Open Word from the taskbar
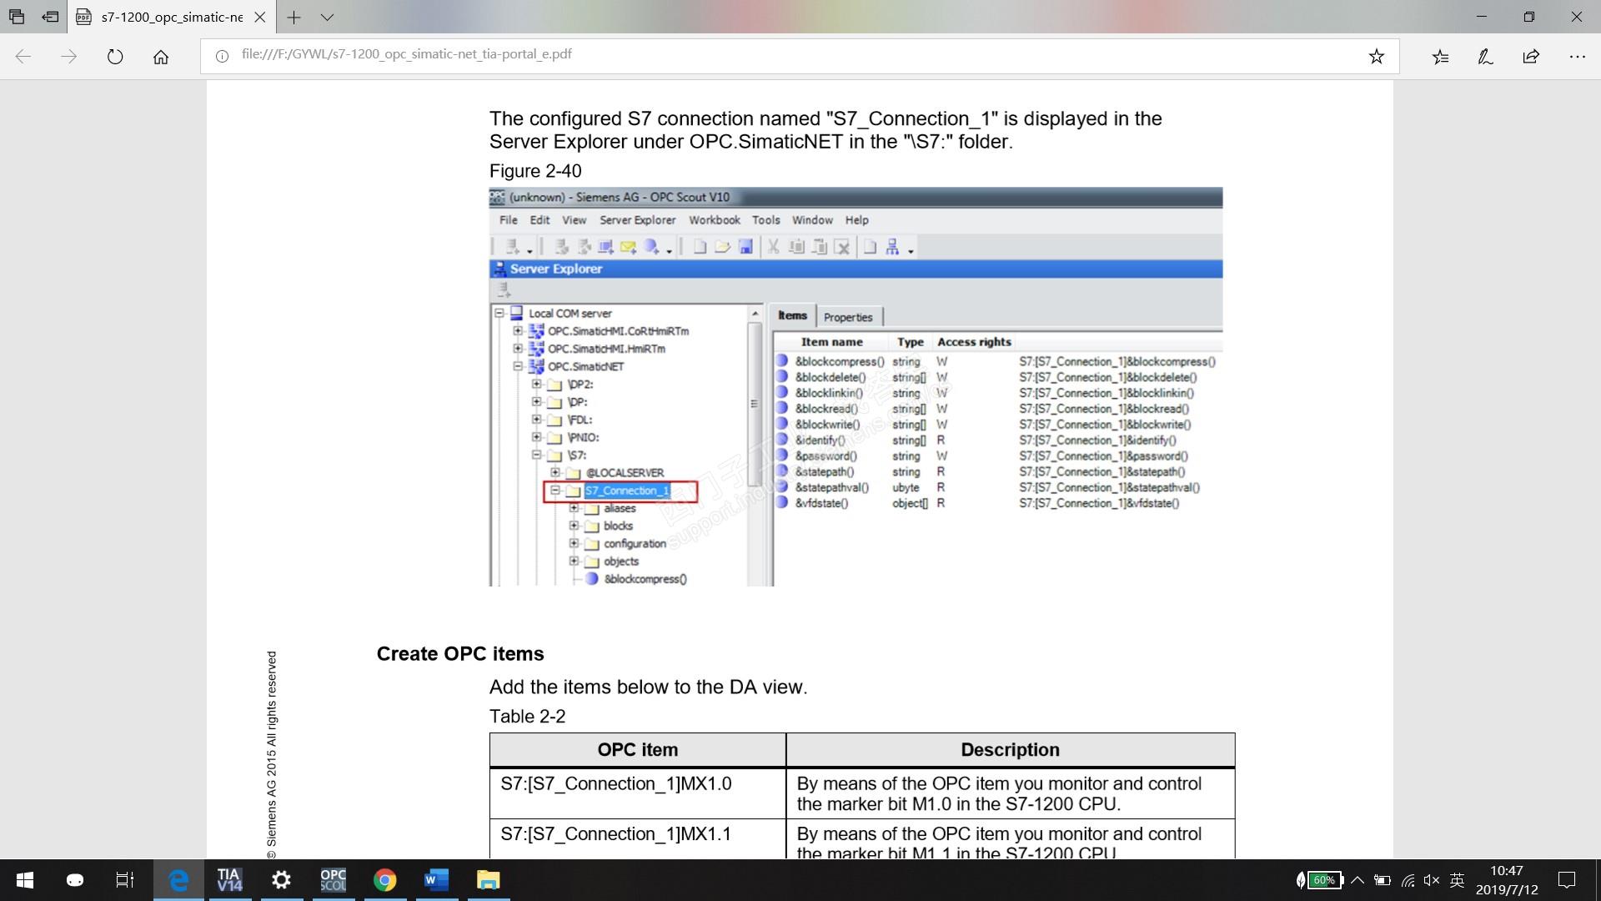This screenshot has width=1601, height=901. click(x=436, y=880)
